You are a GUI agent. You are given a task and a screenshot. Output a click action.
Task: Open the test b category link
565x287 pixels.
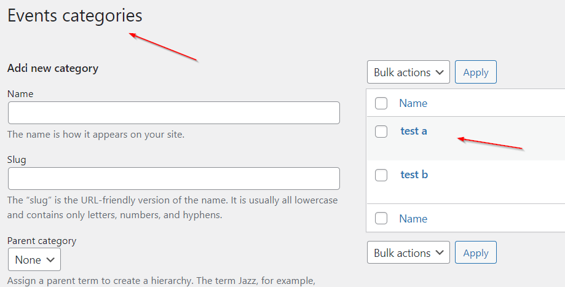(x=414, y=175)
